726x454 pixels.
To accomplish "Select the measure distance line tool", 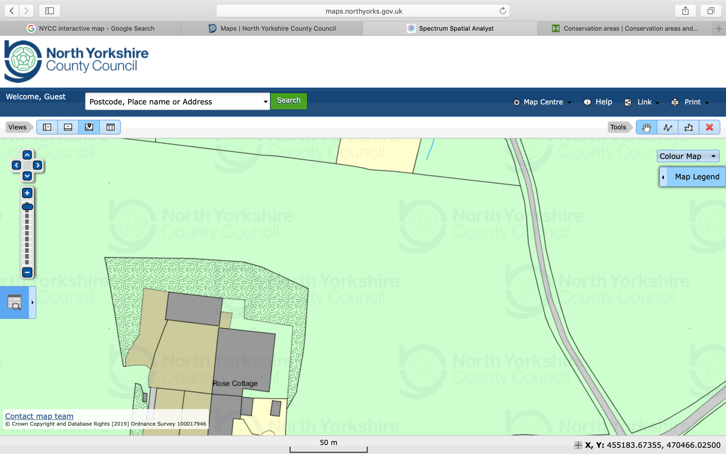I will pos(667,127).
